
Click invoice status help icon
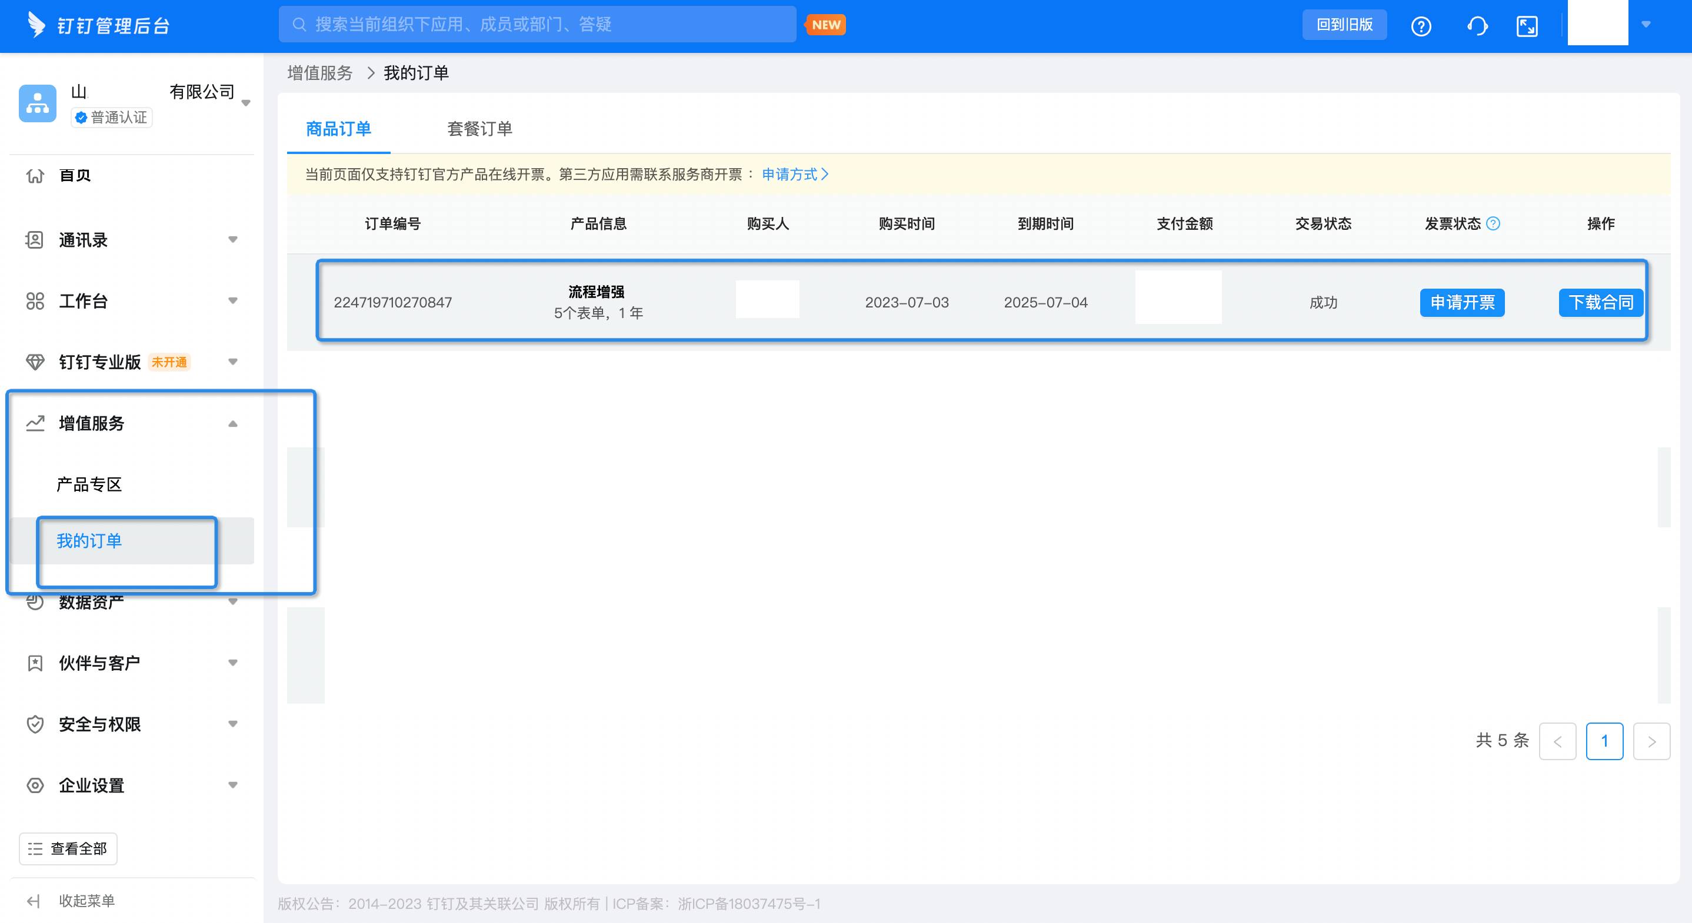1493,224
